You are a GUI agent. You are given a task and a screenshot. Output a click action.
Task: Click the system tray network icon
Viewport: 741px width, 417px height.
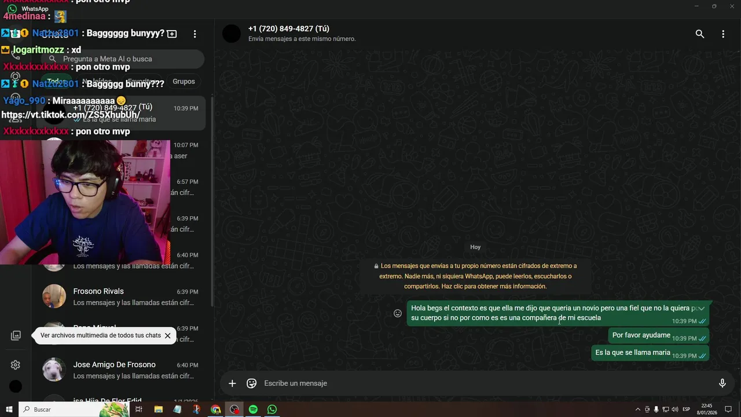tap(665, 409)
